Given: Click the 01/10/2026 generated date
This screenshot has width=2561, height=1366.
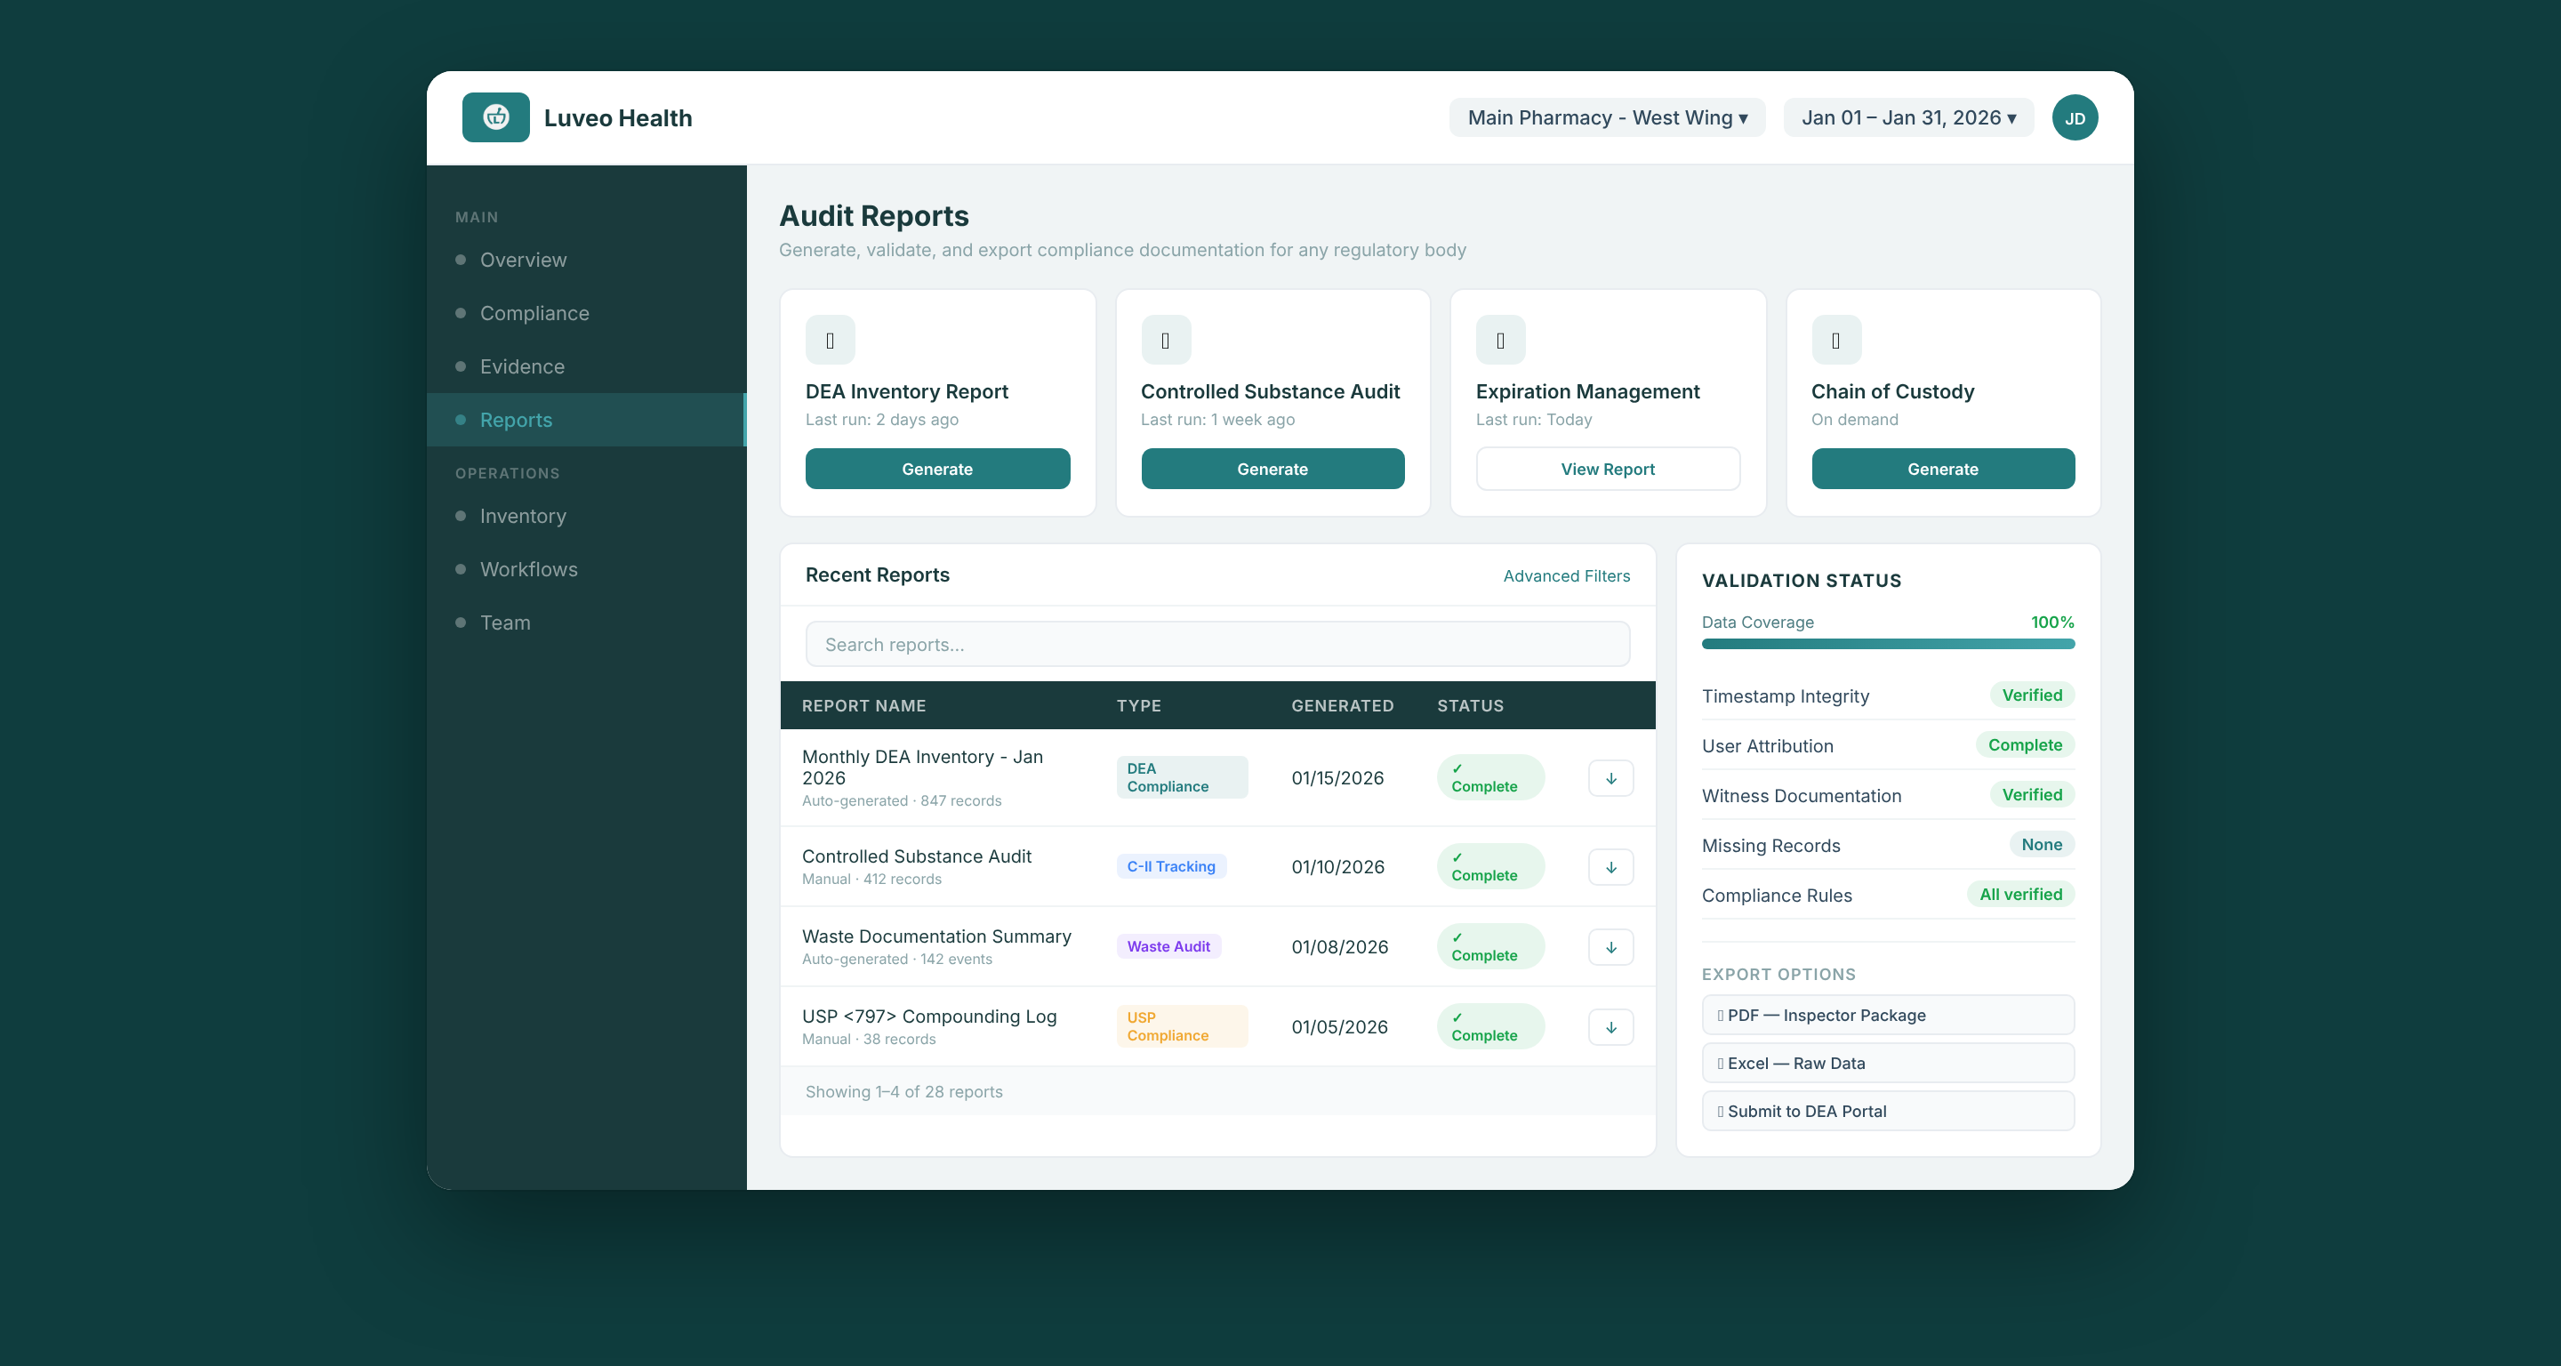Looking at the screenshot, I should (x=1337, y=867).
